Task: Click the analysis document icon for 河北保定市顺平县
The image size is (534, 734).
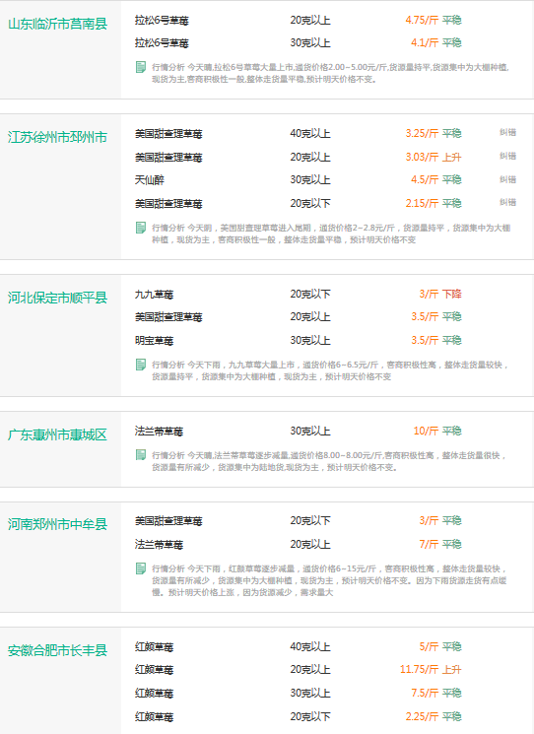Action: 141,365
